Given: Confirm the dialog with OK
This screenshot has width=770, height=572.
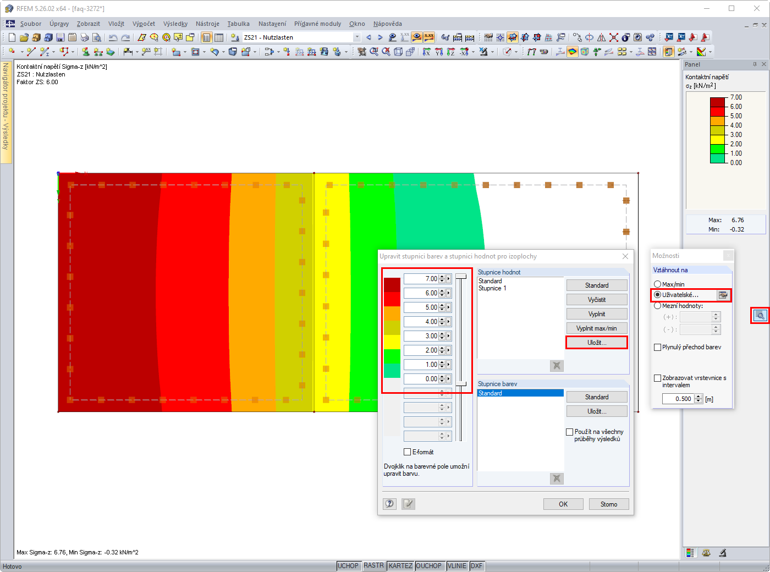Looking at the screenshot, I should pos(563,504).
